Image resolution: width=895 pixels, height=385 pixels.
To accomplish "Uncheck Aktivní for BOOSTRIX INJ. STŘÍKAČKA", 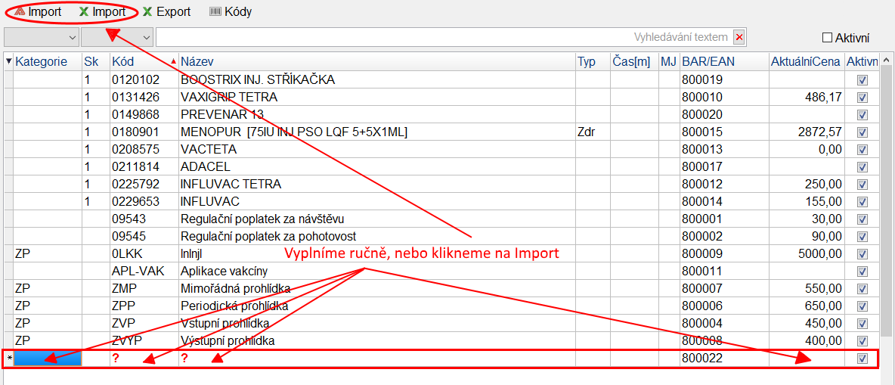I will [862, 79].
